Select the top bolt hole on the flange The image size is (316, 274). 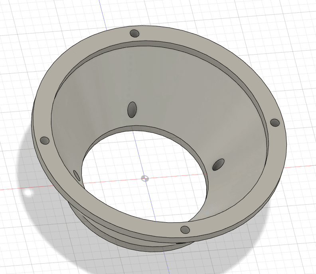pos(134,33)
